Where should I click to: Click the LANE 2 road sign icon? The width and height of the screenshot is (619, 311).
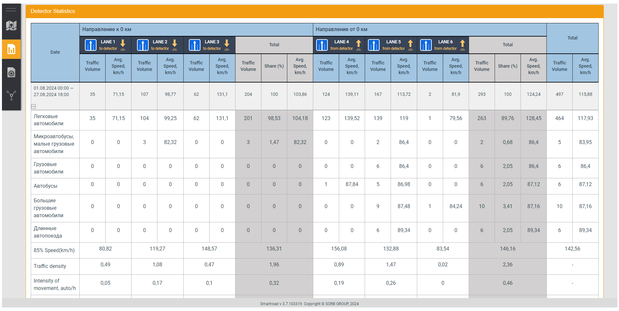143,45
